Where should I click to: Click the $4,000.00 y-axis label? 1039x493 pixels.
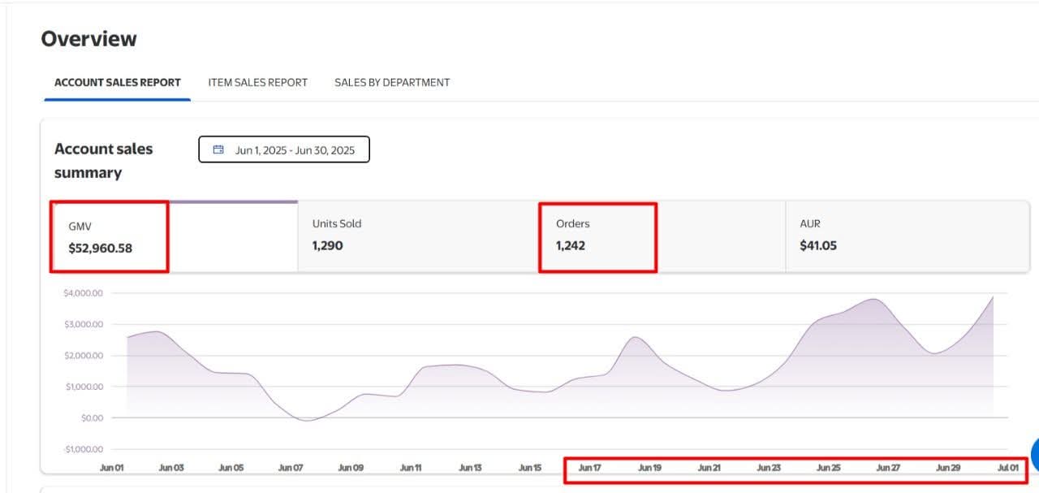(x=83, y=293)
